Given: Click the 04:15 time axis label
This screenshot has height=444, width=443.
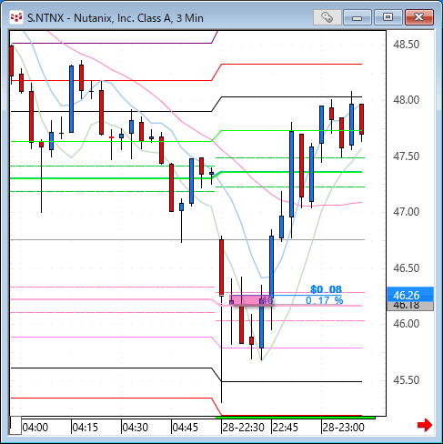Looking at the screenshot, I should pyautogui.click(x=86, y=428).
